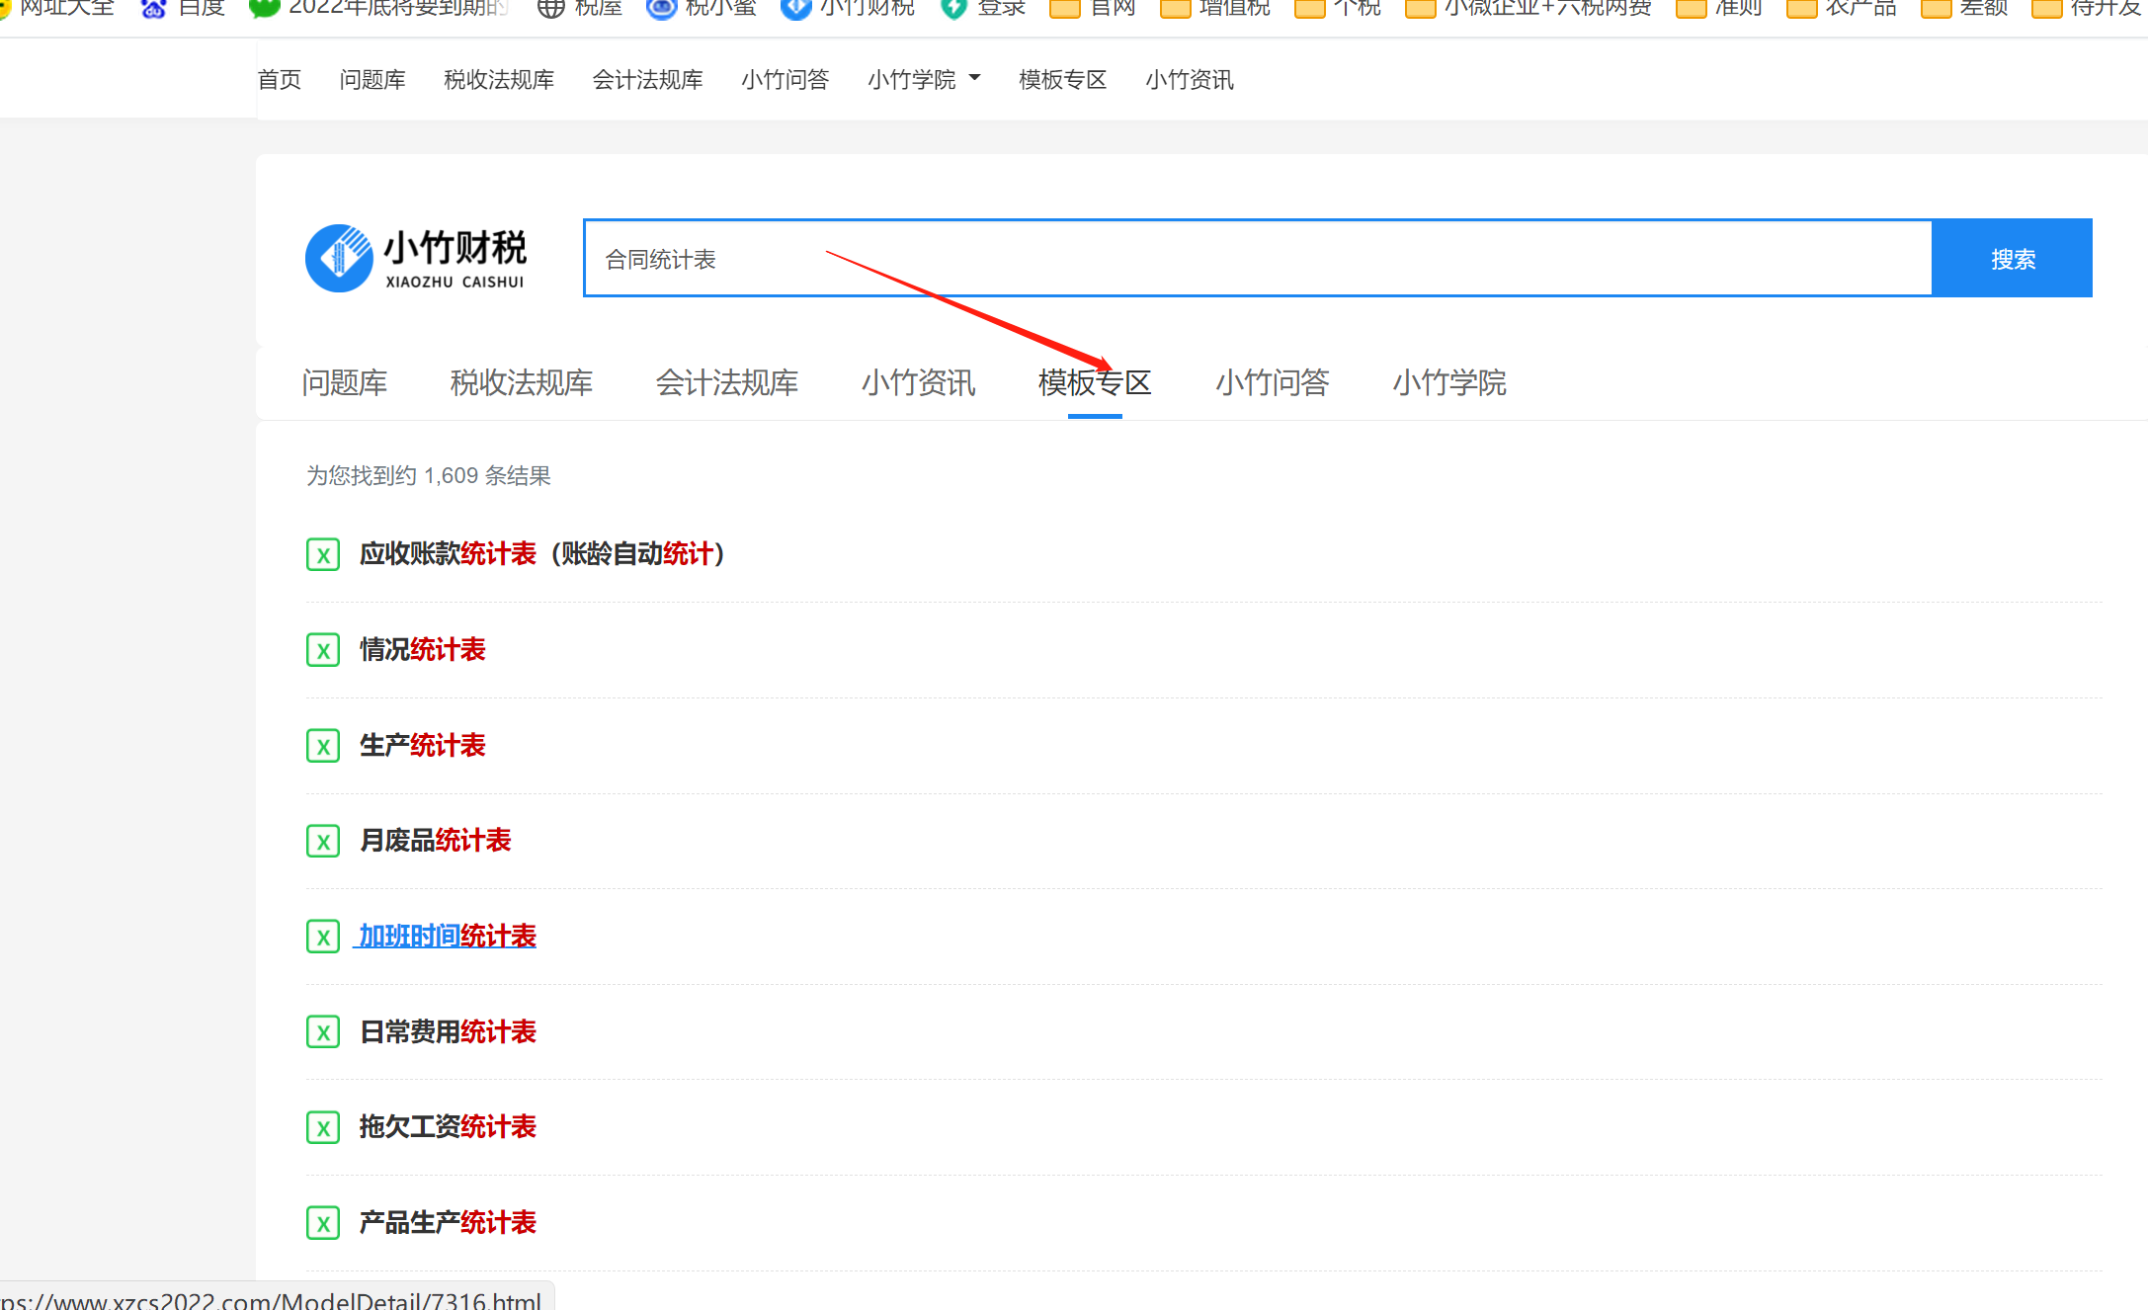Select the 模板专区 results tab

click(x=1095, y=382)
